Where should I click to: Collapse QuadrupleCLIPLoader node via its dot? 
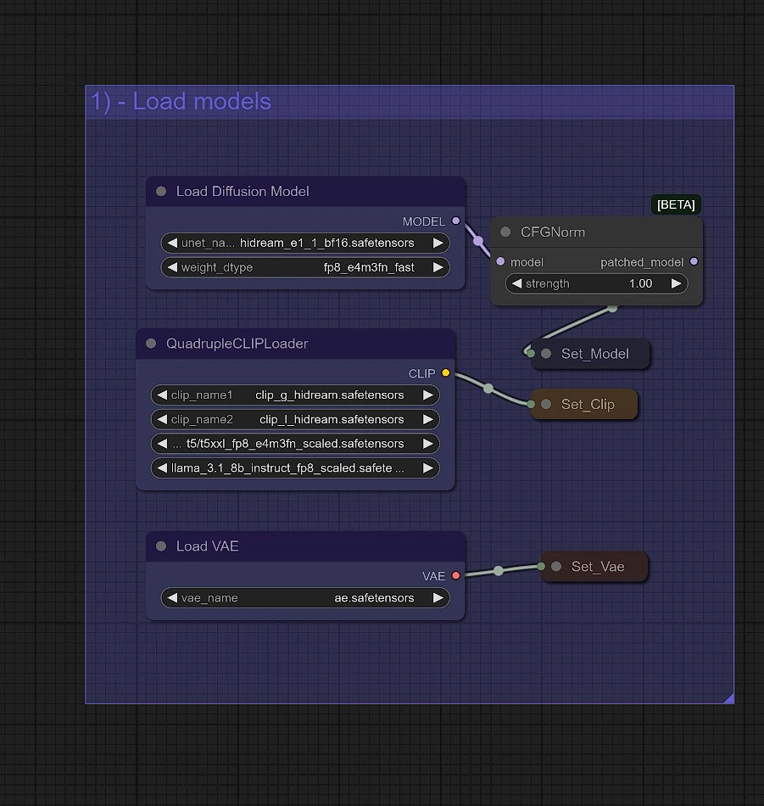[151, 344]
